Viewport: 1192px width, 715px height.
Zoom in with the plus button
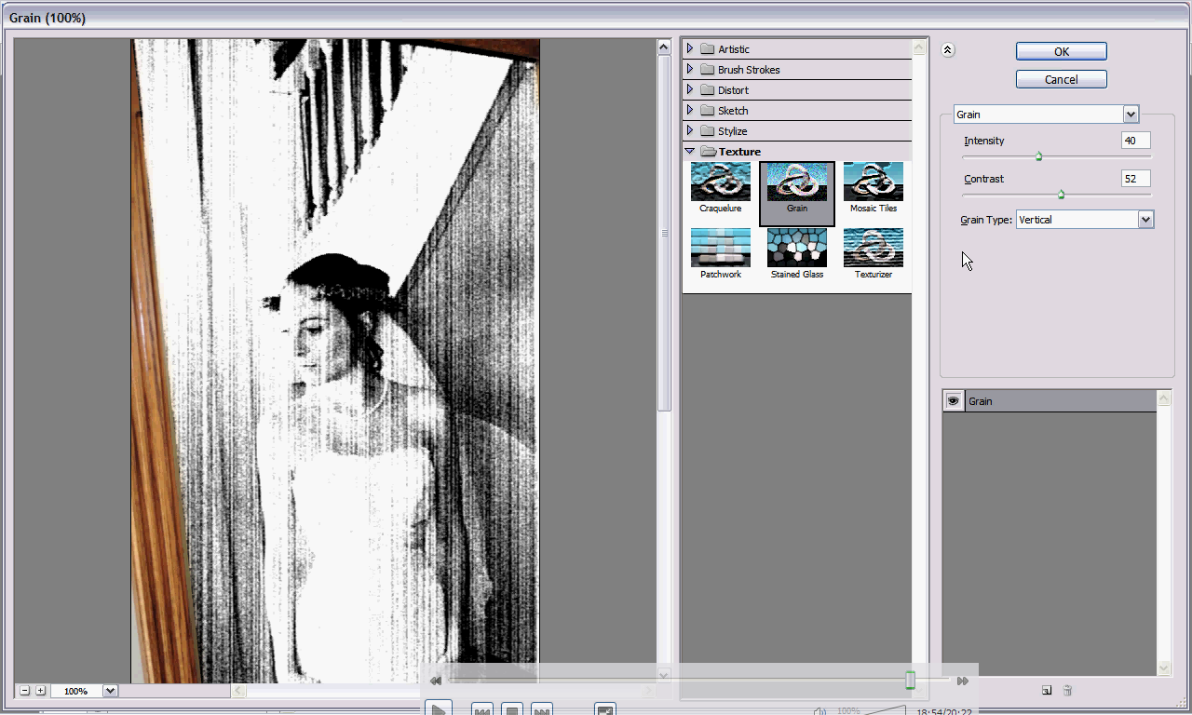click(x=40, y=691)
